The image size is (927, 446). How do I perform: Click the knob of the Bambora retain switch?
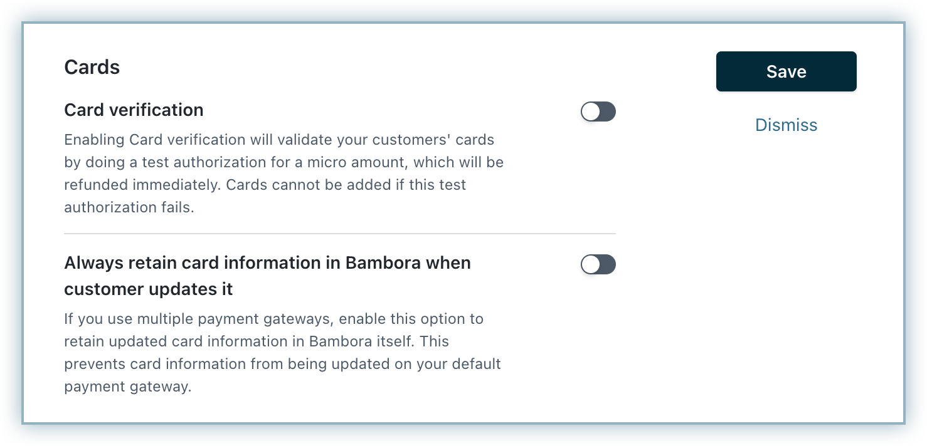point(591,265)
